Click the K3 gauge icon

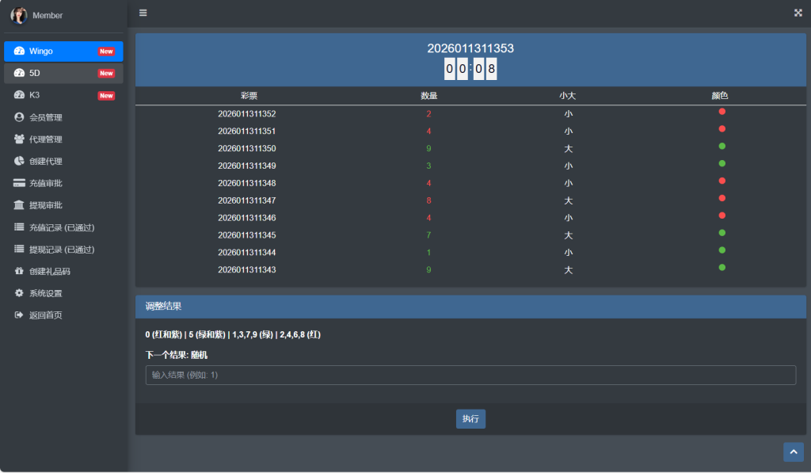pyautogui.click(x=19, y=95)
